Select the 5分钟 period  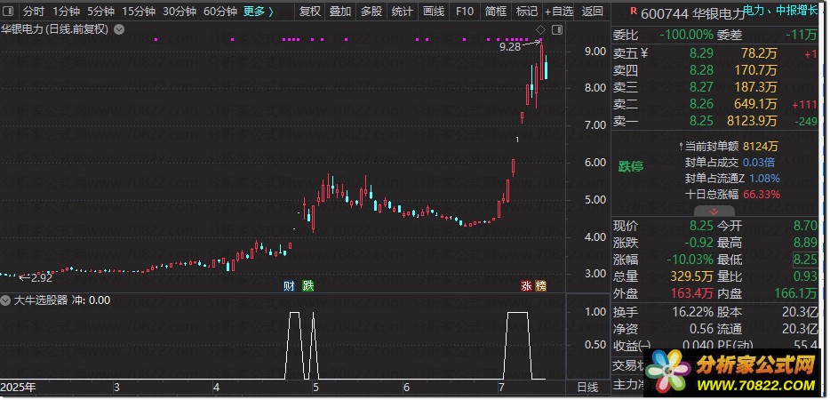[x=100, y=12]
